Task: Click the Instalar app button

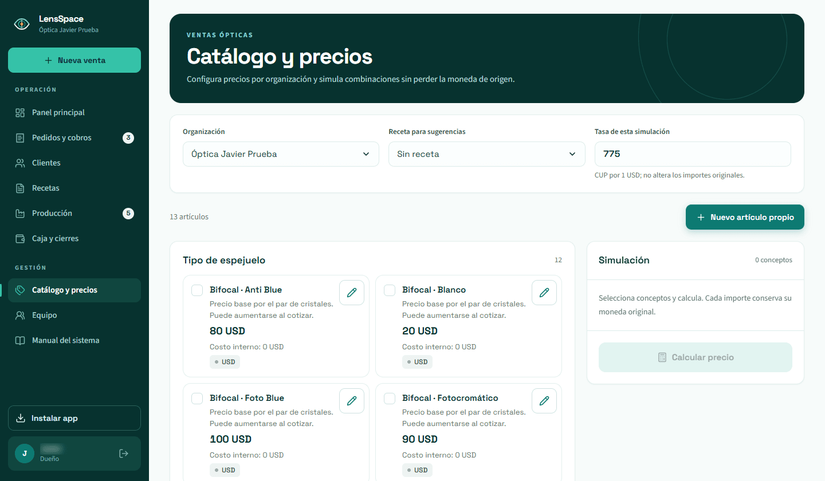Action: coord(74,418)
